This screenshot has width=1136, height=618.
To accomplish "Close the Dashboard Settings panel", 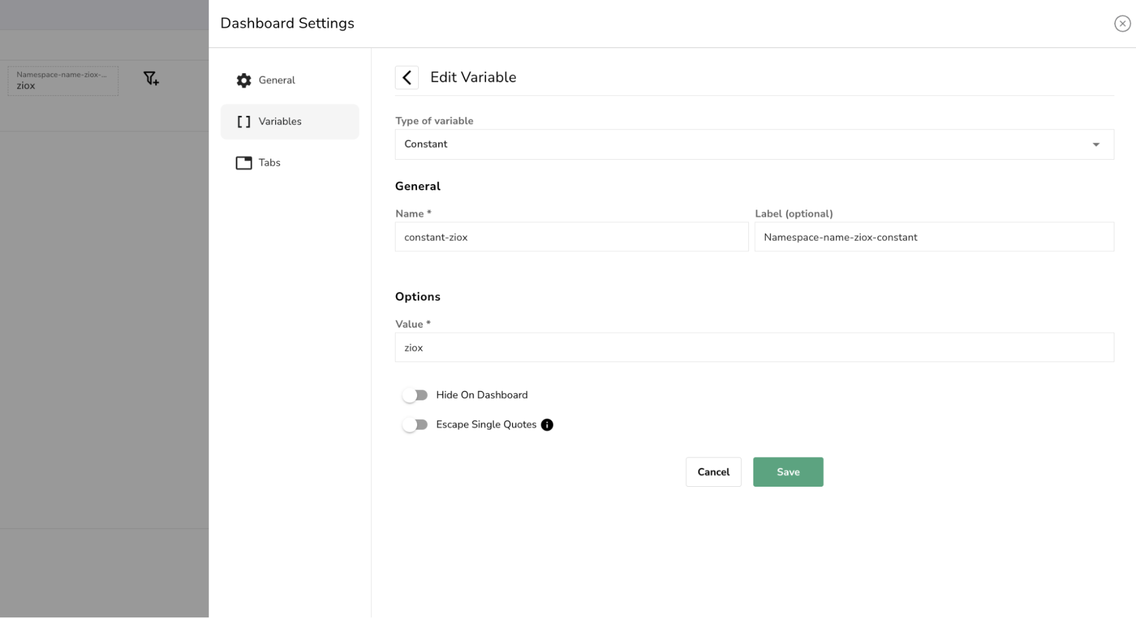I will pyautogui.click(x=1122, y=23).
